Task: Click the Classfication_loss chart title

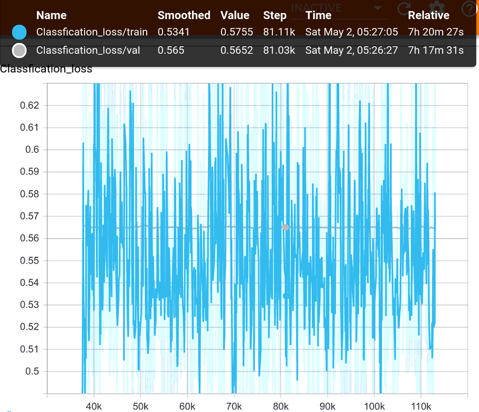Action: coord(47,69)
